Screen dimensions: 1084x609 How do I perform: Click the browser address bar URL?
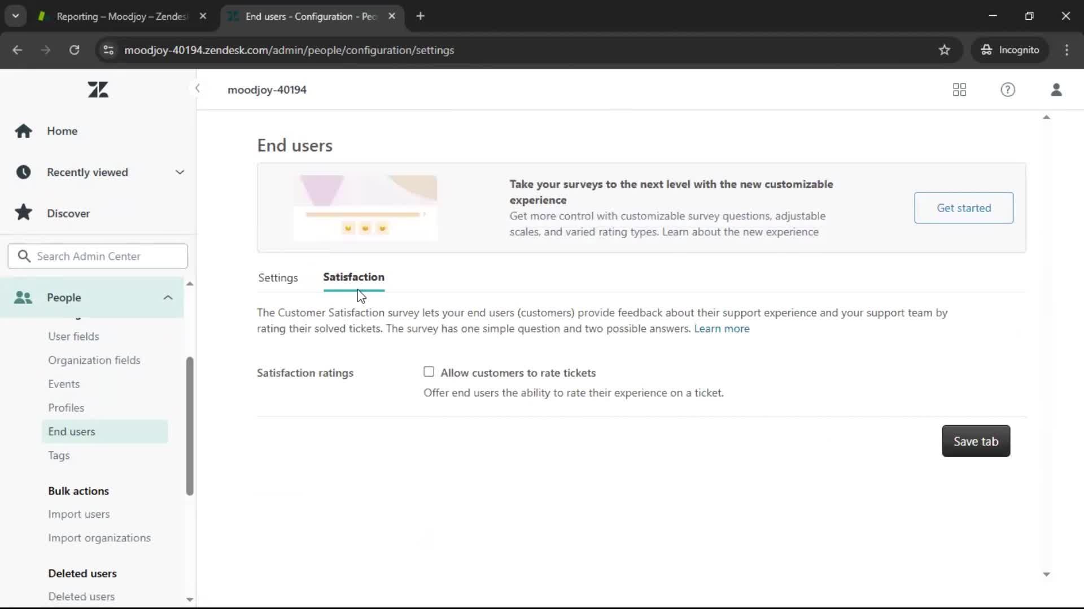click(289, 50)
